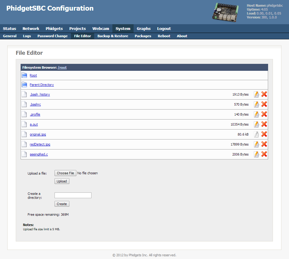
Task: Click the PhidgetSBC Configuration title
Action: (50, 8)
